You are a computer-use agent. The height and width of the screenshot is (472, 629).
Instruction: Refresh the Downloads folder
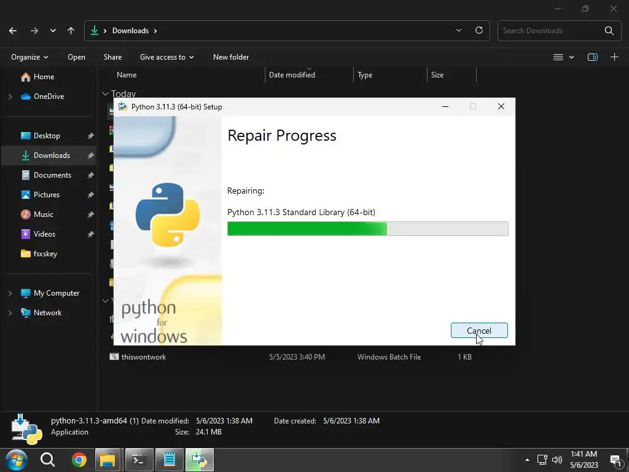click(x=479, y=31)
